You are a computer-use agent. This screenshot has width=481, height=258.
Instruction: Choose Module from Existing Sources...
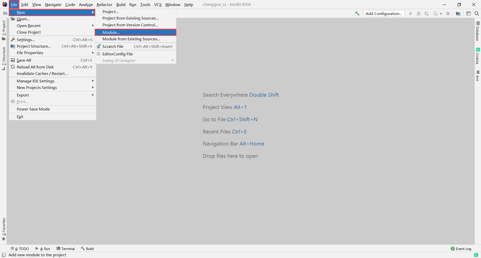coord(136,39)
